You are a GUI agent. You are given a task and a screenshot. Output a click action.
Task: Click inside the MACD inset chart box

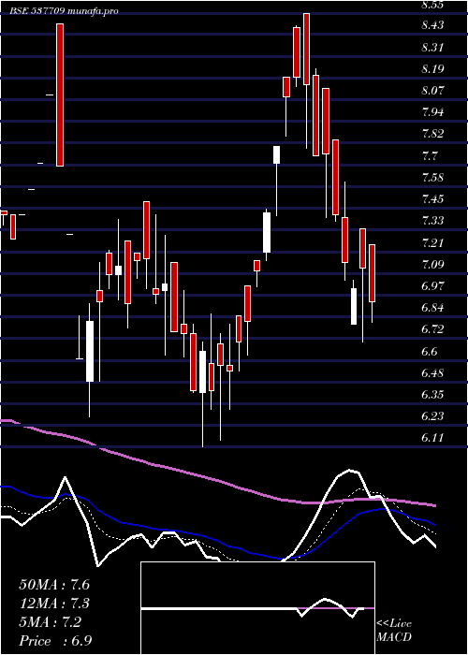point(257,608)
